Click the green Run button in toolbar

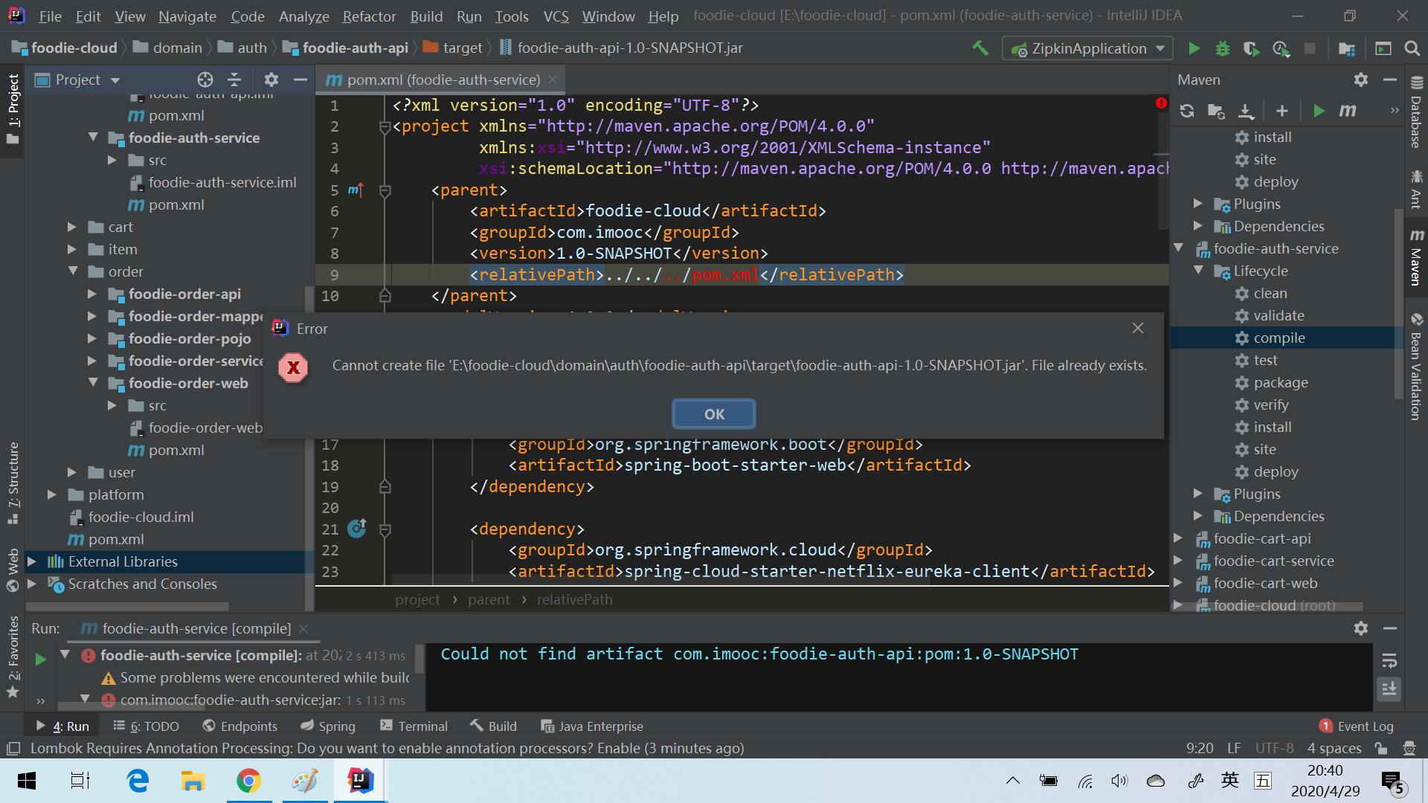pyautogui.click(x=1193, y=48)
